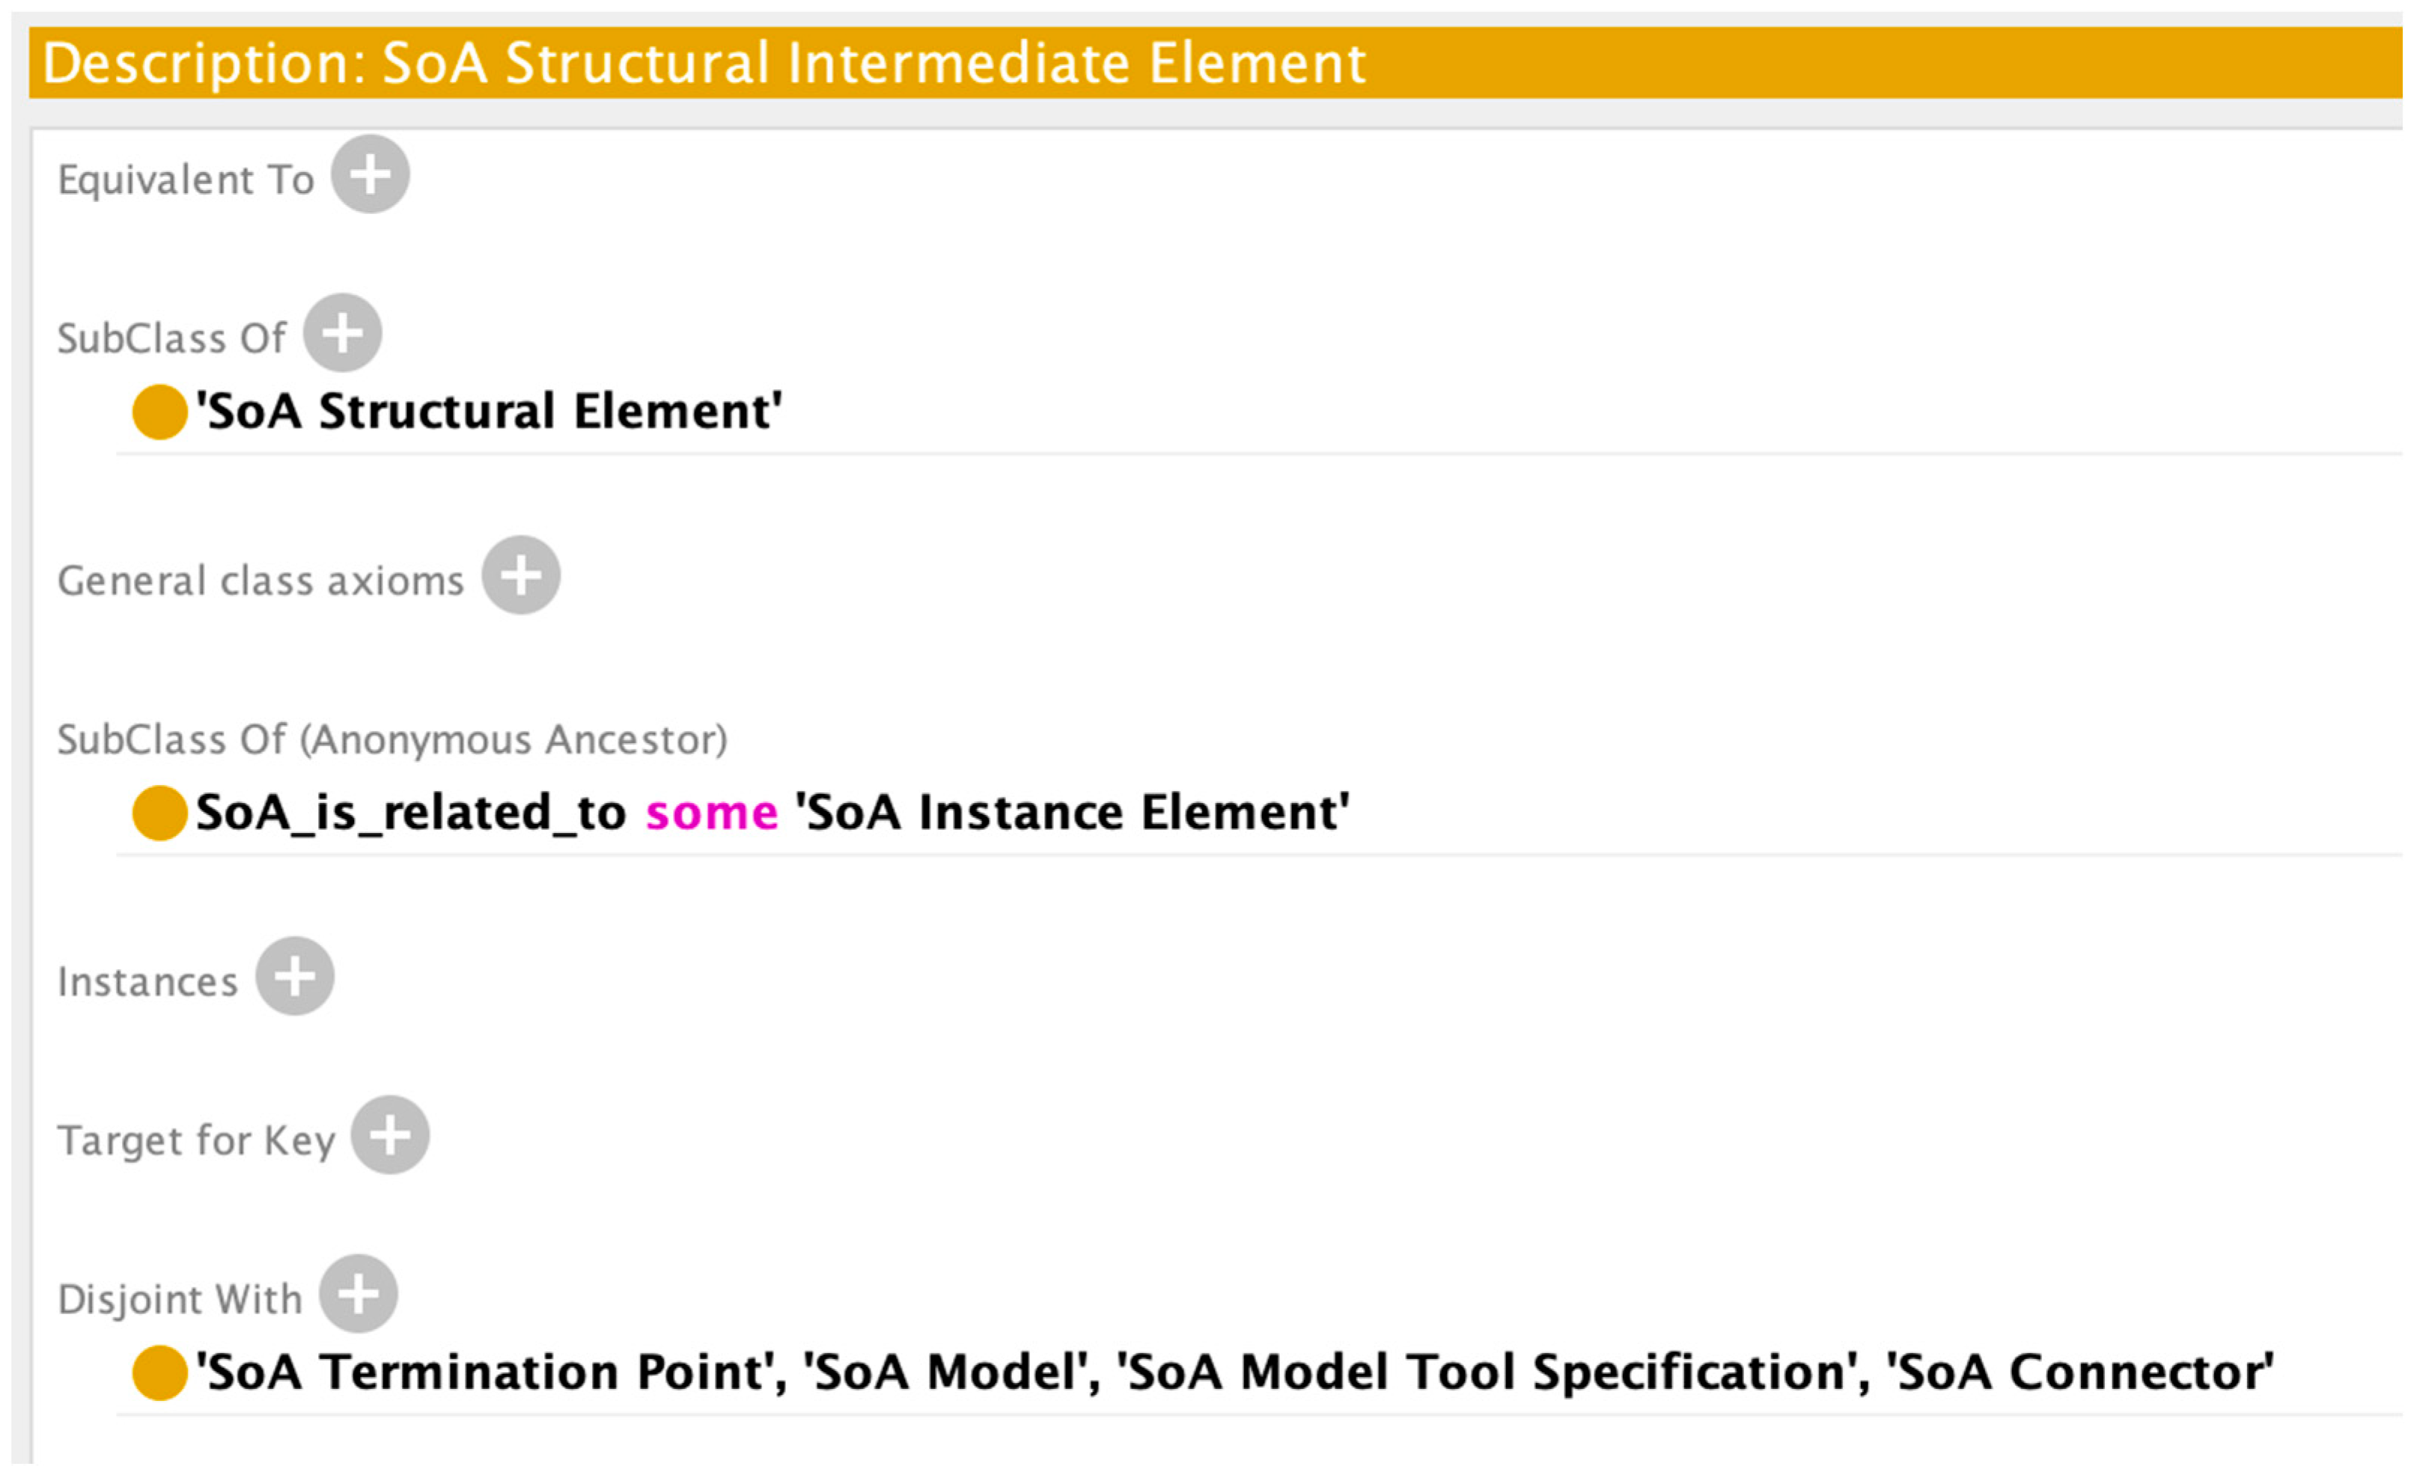Click the Disjoint With row class icon
This screenshot has width=2417, height=1478.
(160, 1373)
